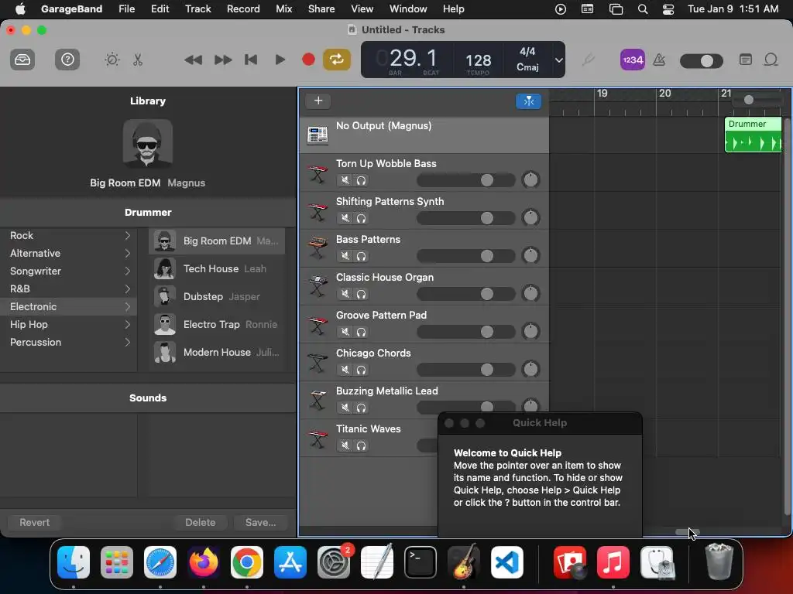Select the Tech House Leah drummer

217,268
